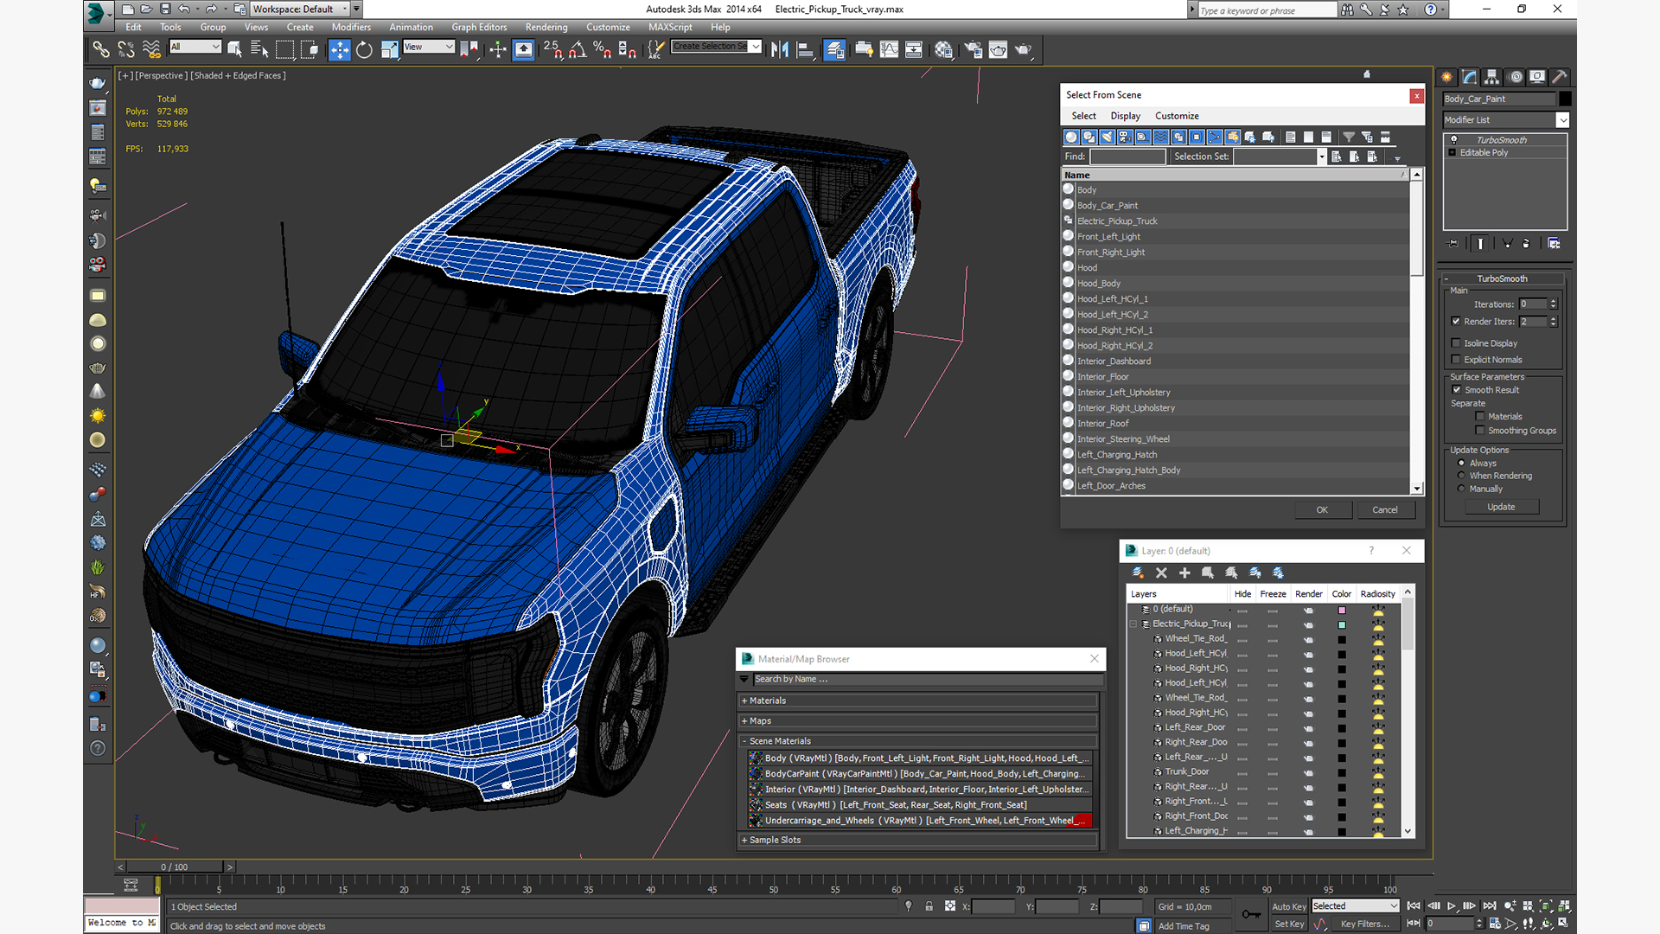Click the Key Filters button
This screenshot has width=1660, height=934.
(x=1365, y=924)
